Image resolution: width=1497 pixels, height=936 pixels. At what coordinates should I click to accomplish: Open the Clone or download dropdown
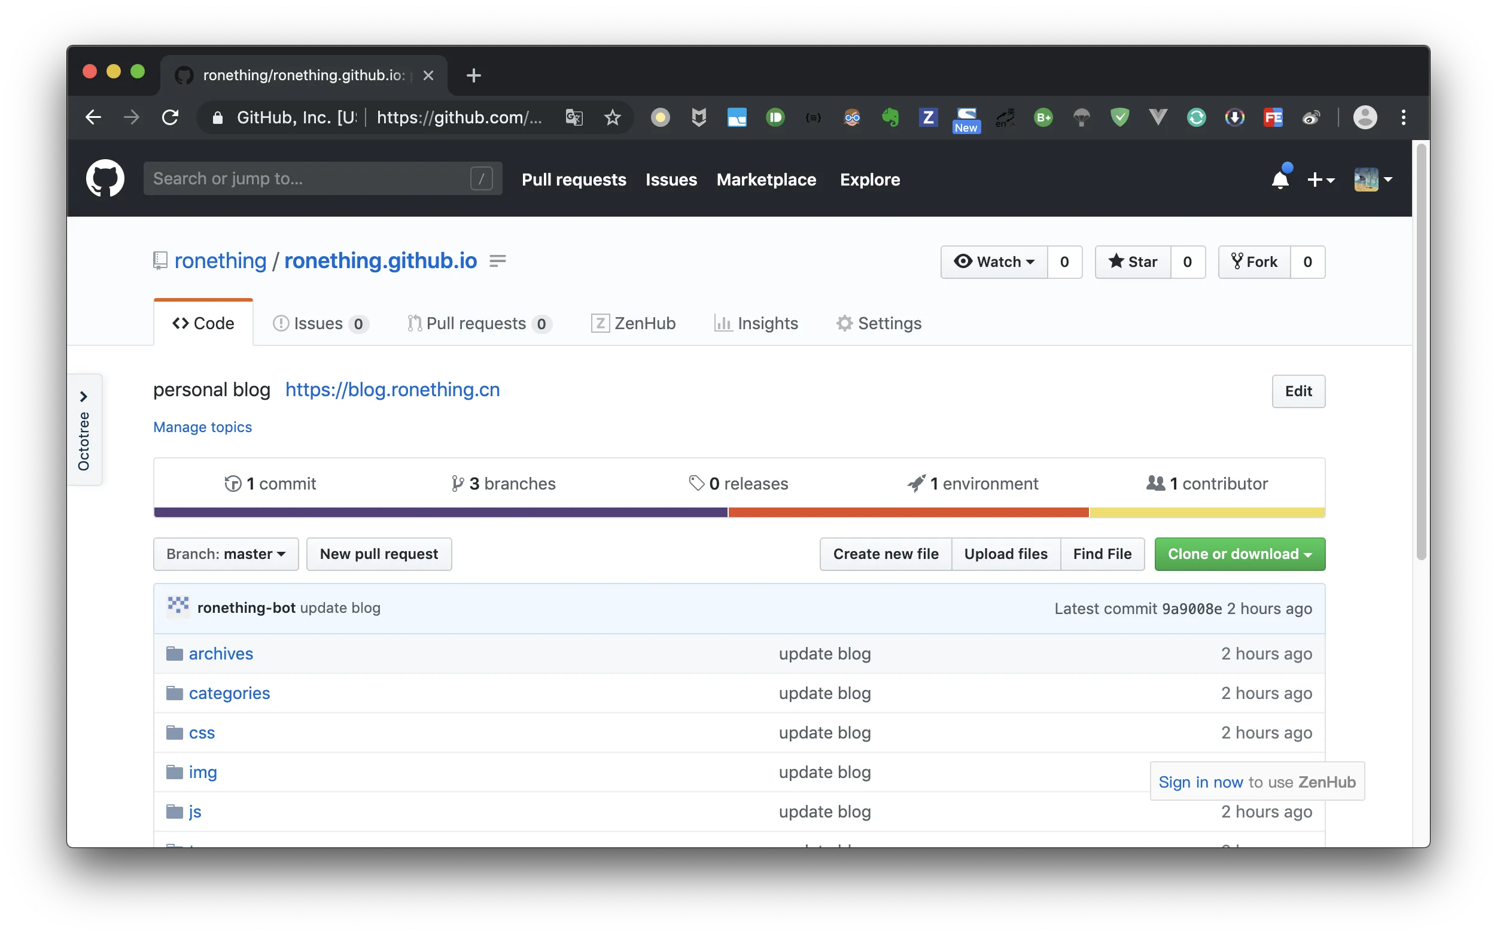click(x=1240, y=554)
